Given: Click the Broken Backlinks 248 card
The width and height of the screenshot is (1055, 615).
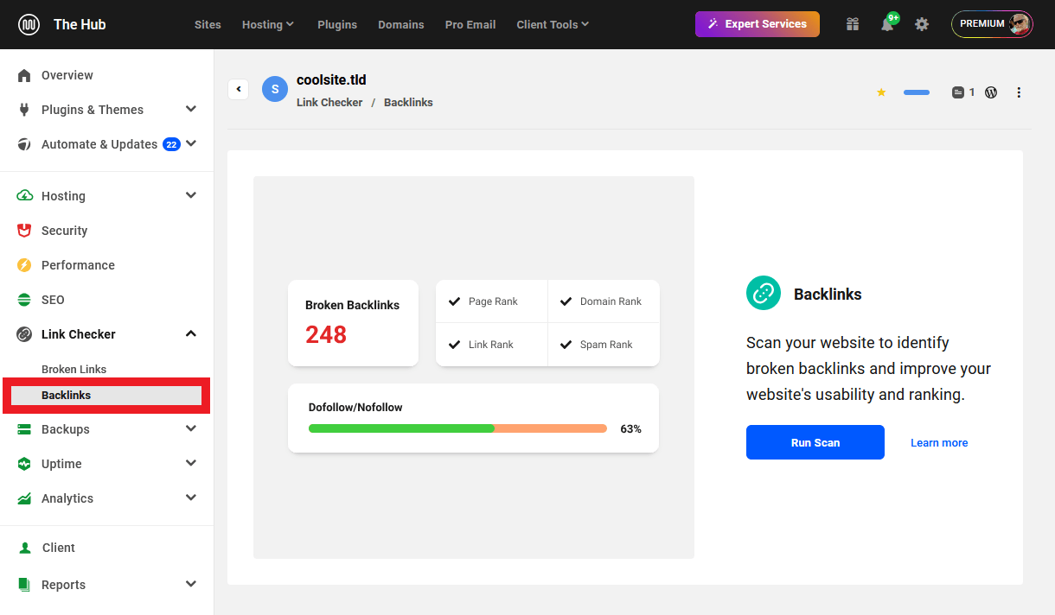Looking at the screenshot, I should pyautogui.click(x=353, y=323).
